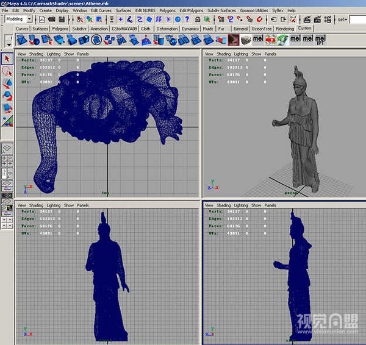Activate the Scale tool
The image size is (366, 345).
pyautogui.click(x=7, y=107)
